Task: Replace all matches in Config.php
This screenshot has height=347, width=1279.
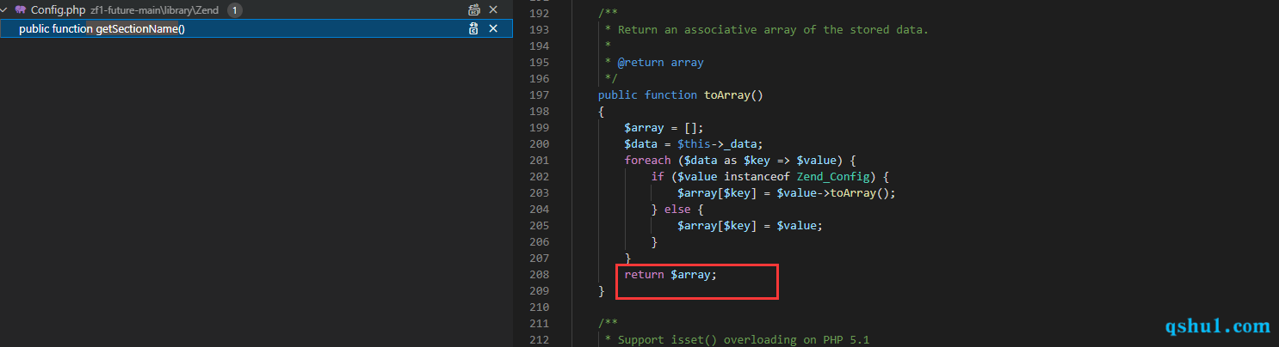Action: point(474,10)
